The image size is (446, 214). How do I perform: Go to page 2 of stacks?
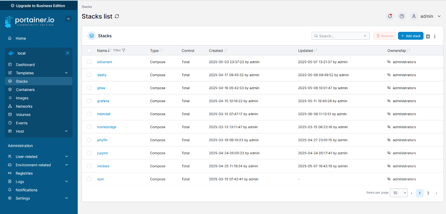(x=428, y=193)
